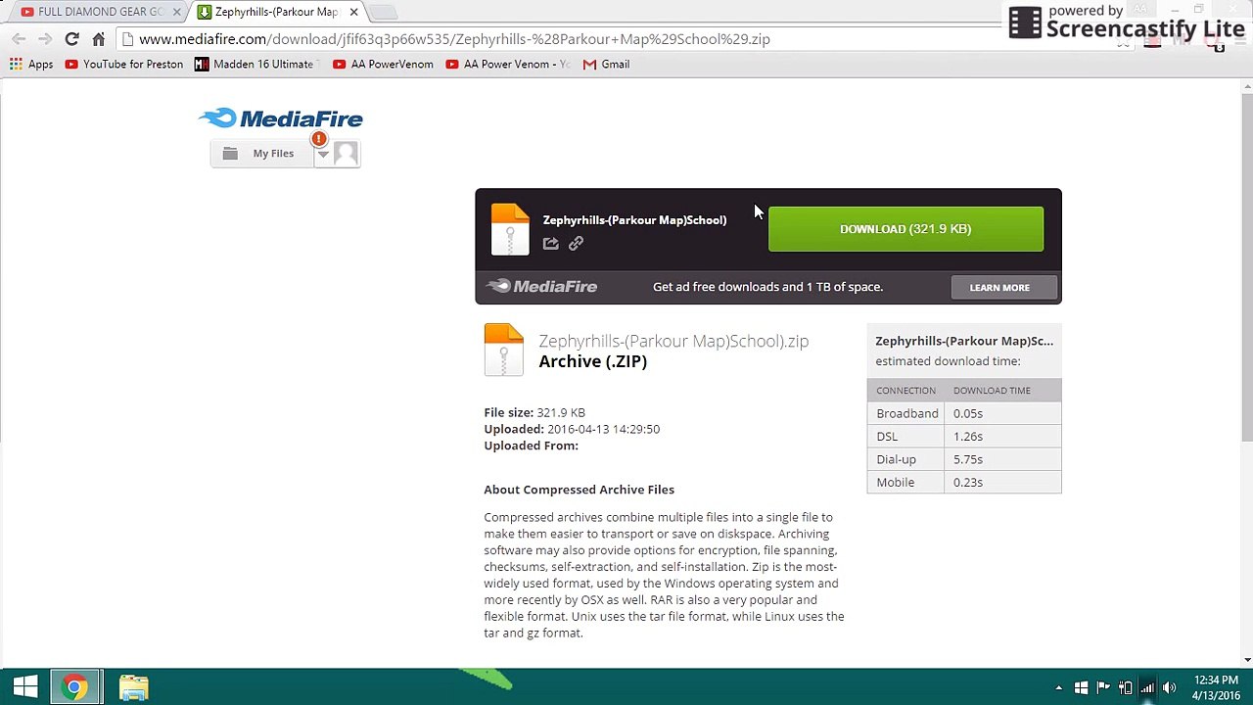Image resolution: width=1253 pixels, height=705 pixels.
Task: Click the browser forward arrow
Action: click(45, 39)
